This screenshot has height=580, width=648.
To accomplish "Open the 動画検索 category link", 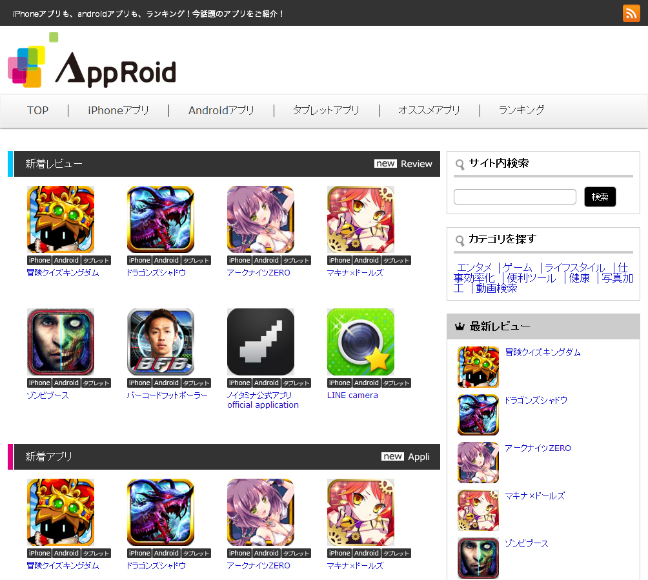I will point(496,288).
